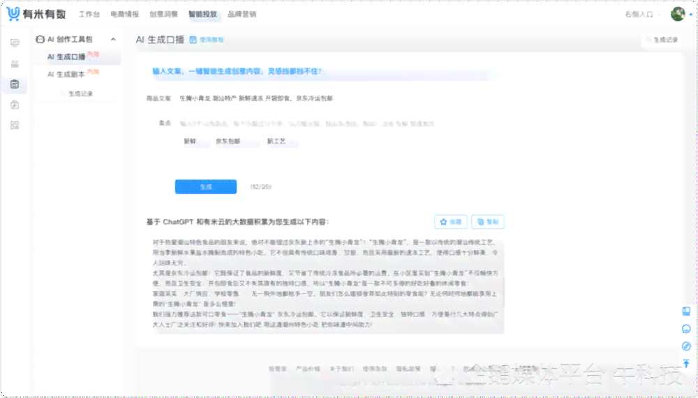Open the 右侧入口 dropdown in header
Screen dimensions: 698x398
point(642,14)
